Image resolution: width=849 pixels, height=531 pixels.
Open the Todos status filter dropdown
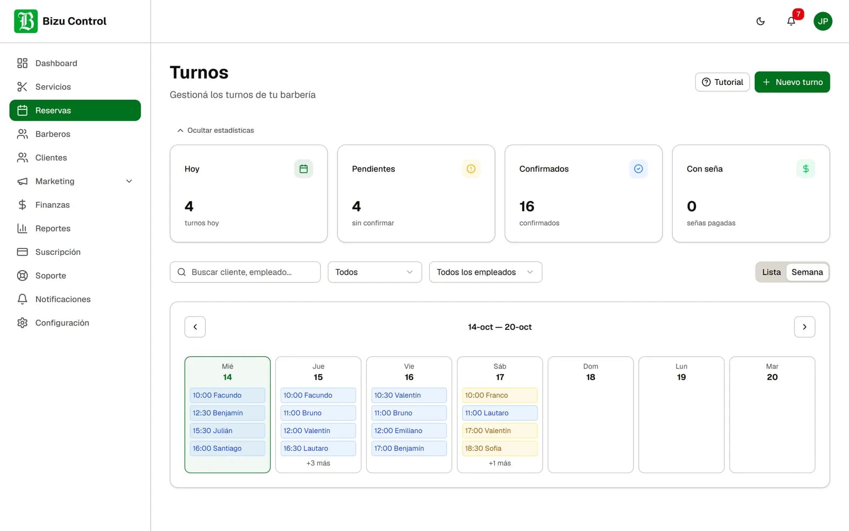pyautogui.click(x=375, y=272)
